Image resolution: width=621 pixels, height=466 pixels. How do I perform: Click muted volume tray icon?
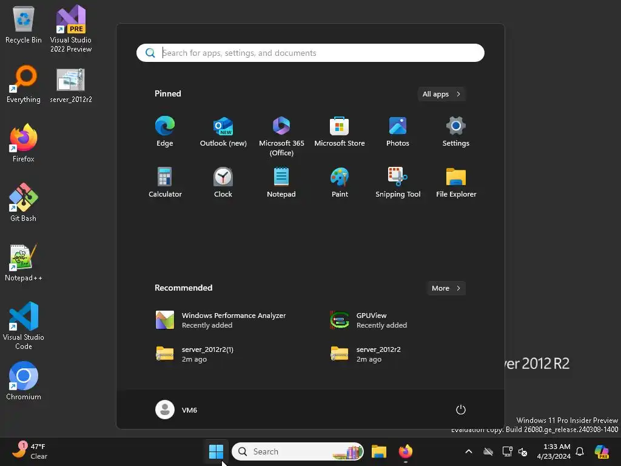point(523,451)
